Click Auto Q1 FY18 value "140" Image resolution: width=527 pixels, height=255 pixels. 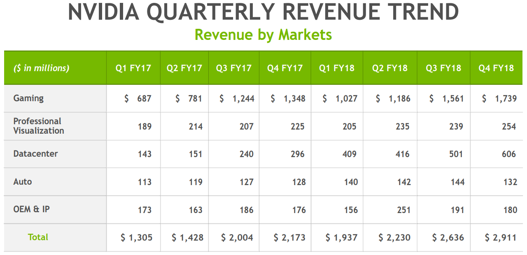[x=351, y=182]
